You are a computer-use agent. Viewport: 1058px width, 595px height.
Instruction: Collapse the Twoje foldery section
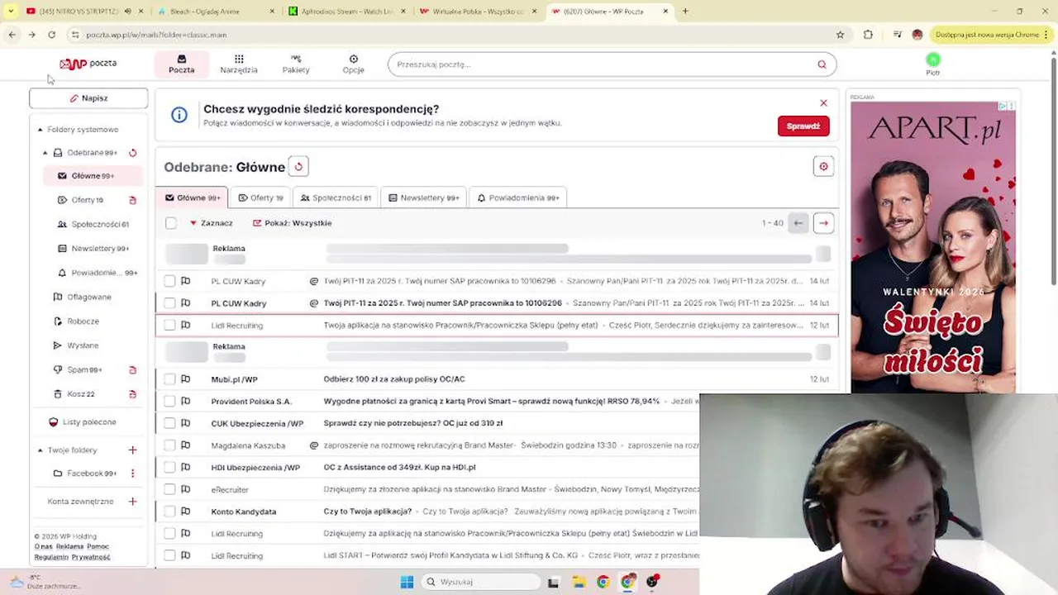[40, 450]
